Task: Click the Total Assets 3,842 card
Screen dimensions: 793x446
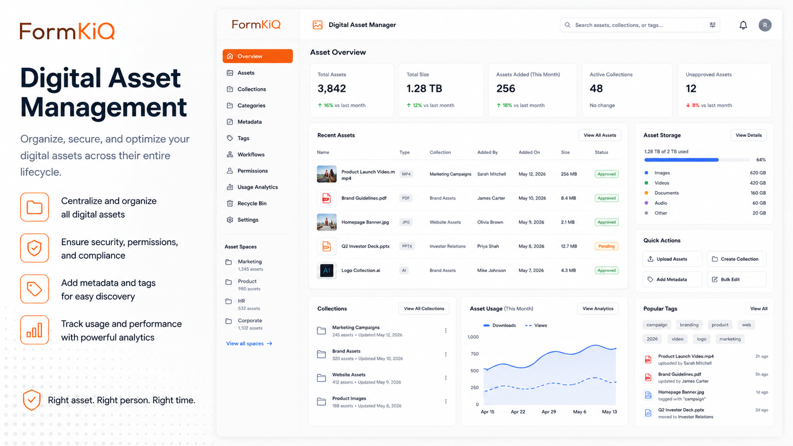Action: 351,90
